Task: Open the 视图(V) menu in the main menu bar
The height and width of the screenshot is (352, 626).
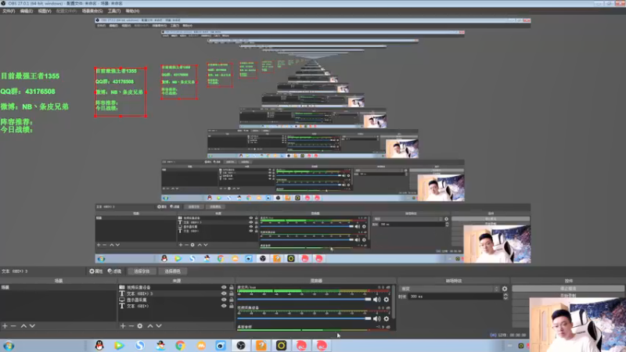Action: 45,11
